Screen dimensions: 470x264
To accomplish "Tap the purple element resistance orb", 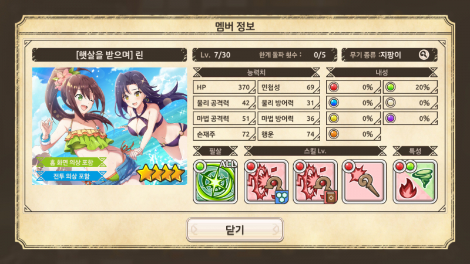I will pyautogui.click(x=390, y=119).
